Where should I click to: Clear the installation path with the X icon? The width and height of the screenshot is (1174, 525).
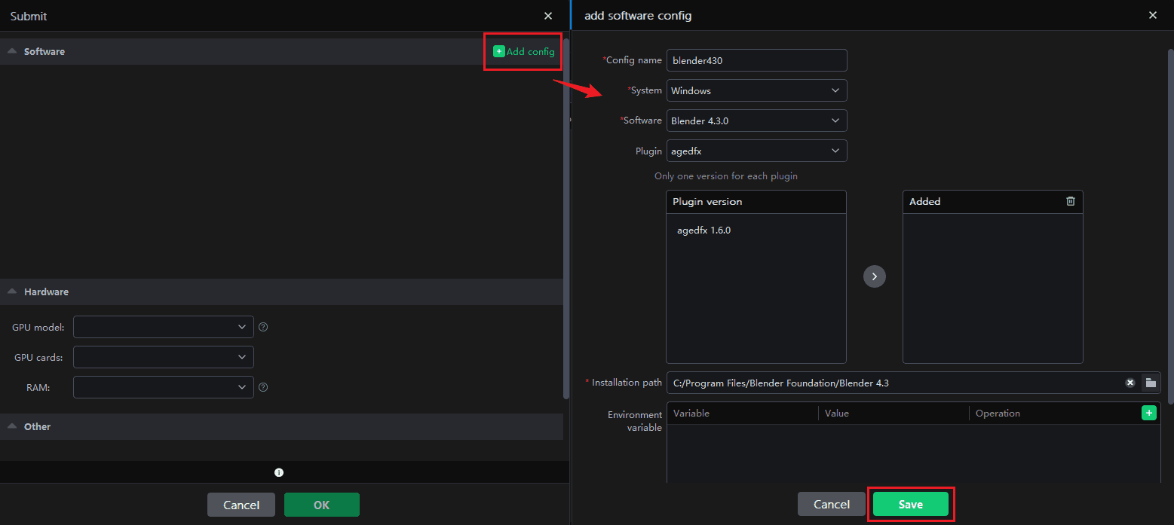[x=1130, y=383]
